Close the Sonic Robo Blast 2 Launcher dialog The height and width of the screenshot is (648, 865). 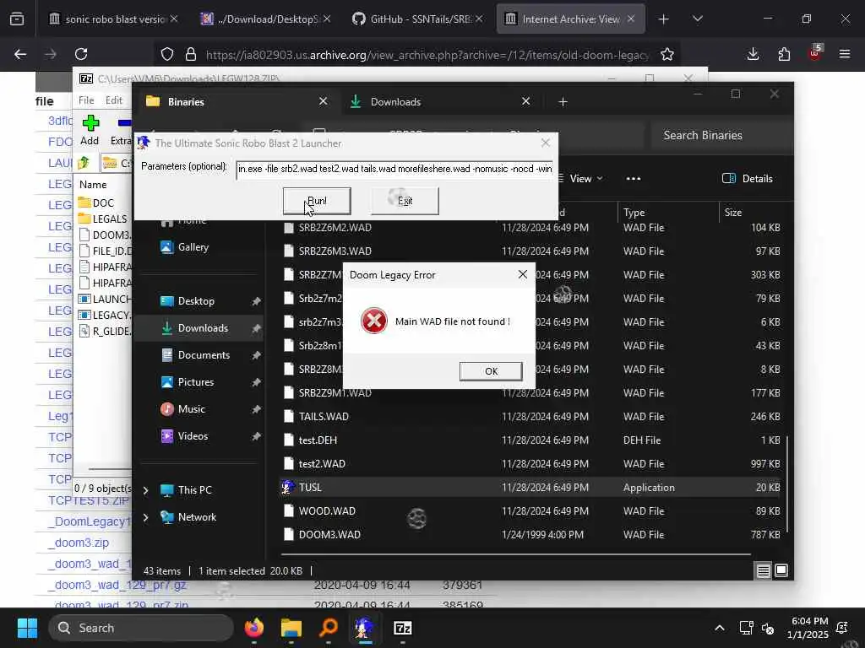546,143
